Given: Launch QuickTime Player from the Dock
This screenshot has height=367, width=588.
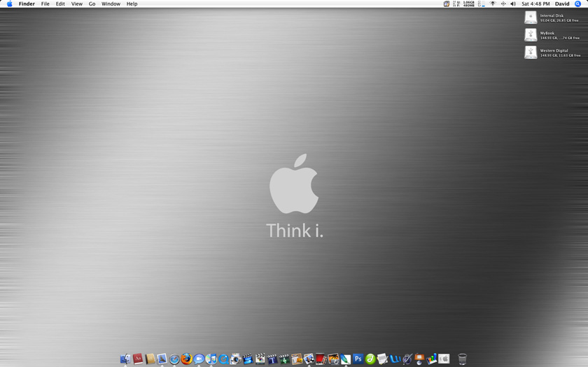Looking at the screenshot, I should 223,359.
